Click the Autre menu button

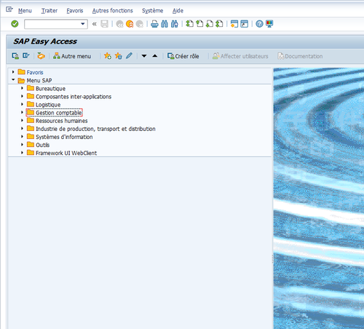72,56
